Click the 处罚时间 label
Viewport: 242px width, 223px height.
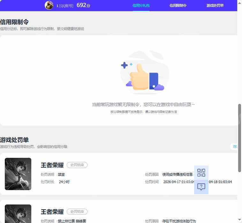[152, 182]
